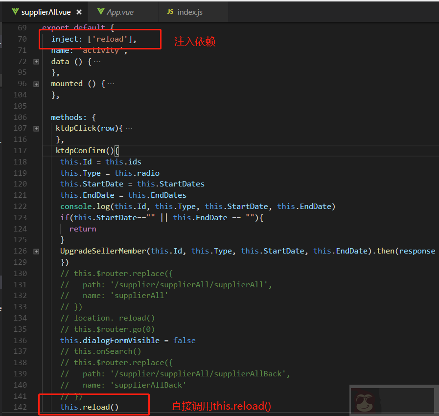Close the supplierAll.vue tab
Viewport: 439px width, 416px height.
79,12
